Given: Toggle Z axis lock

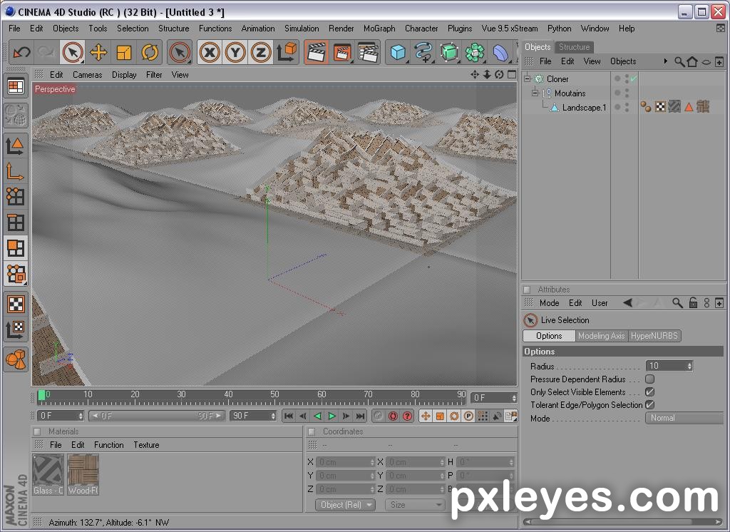Looking at the screenshot, I should pyautogui.click(x=261, y=52).
